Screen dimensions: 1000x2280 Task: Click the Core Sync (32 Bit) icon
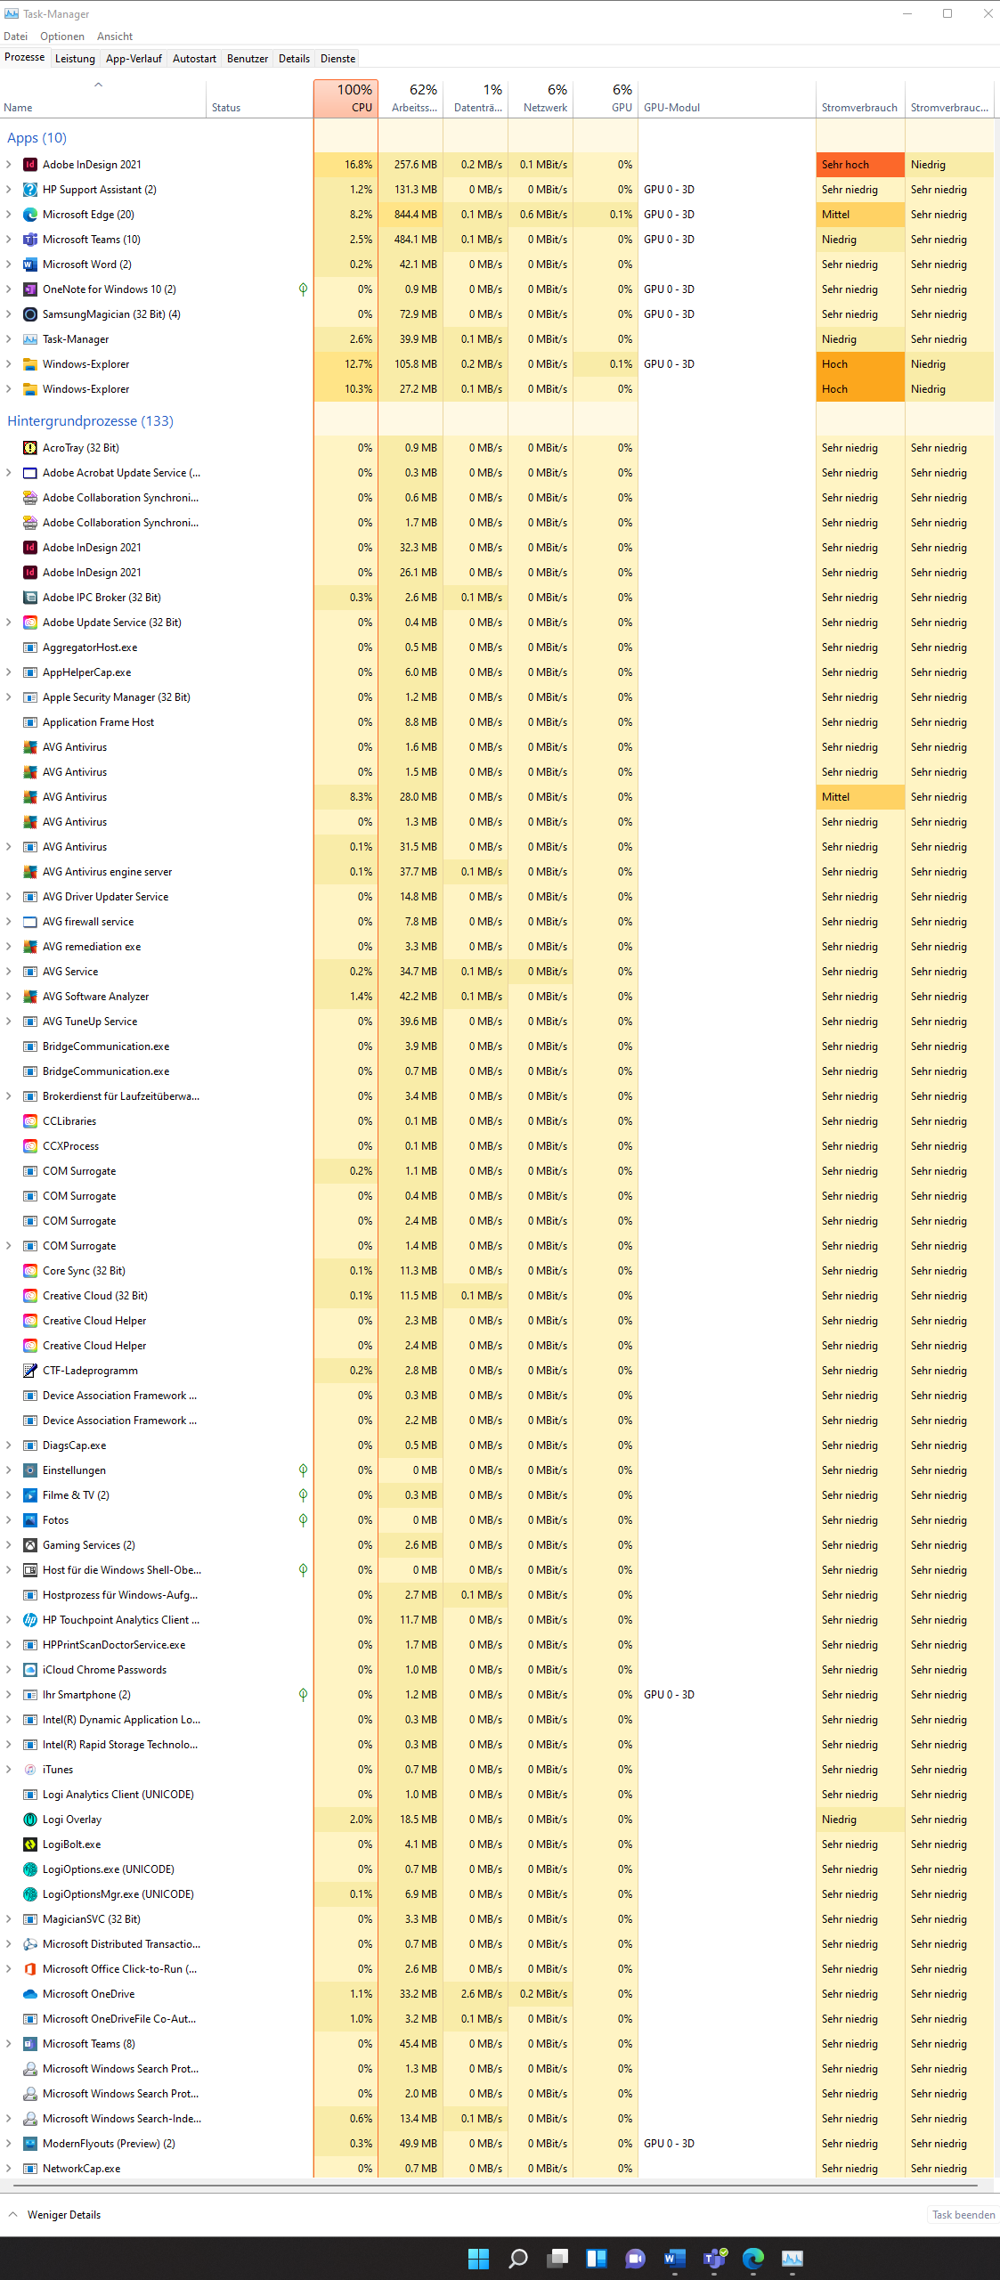(x=30, y=1271)
